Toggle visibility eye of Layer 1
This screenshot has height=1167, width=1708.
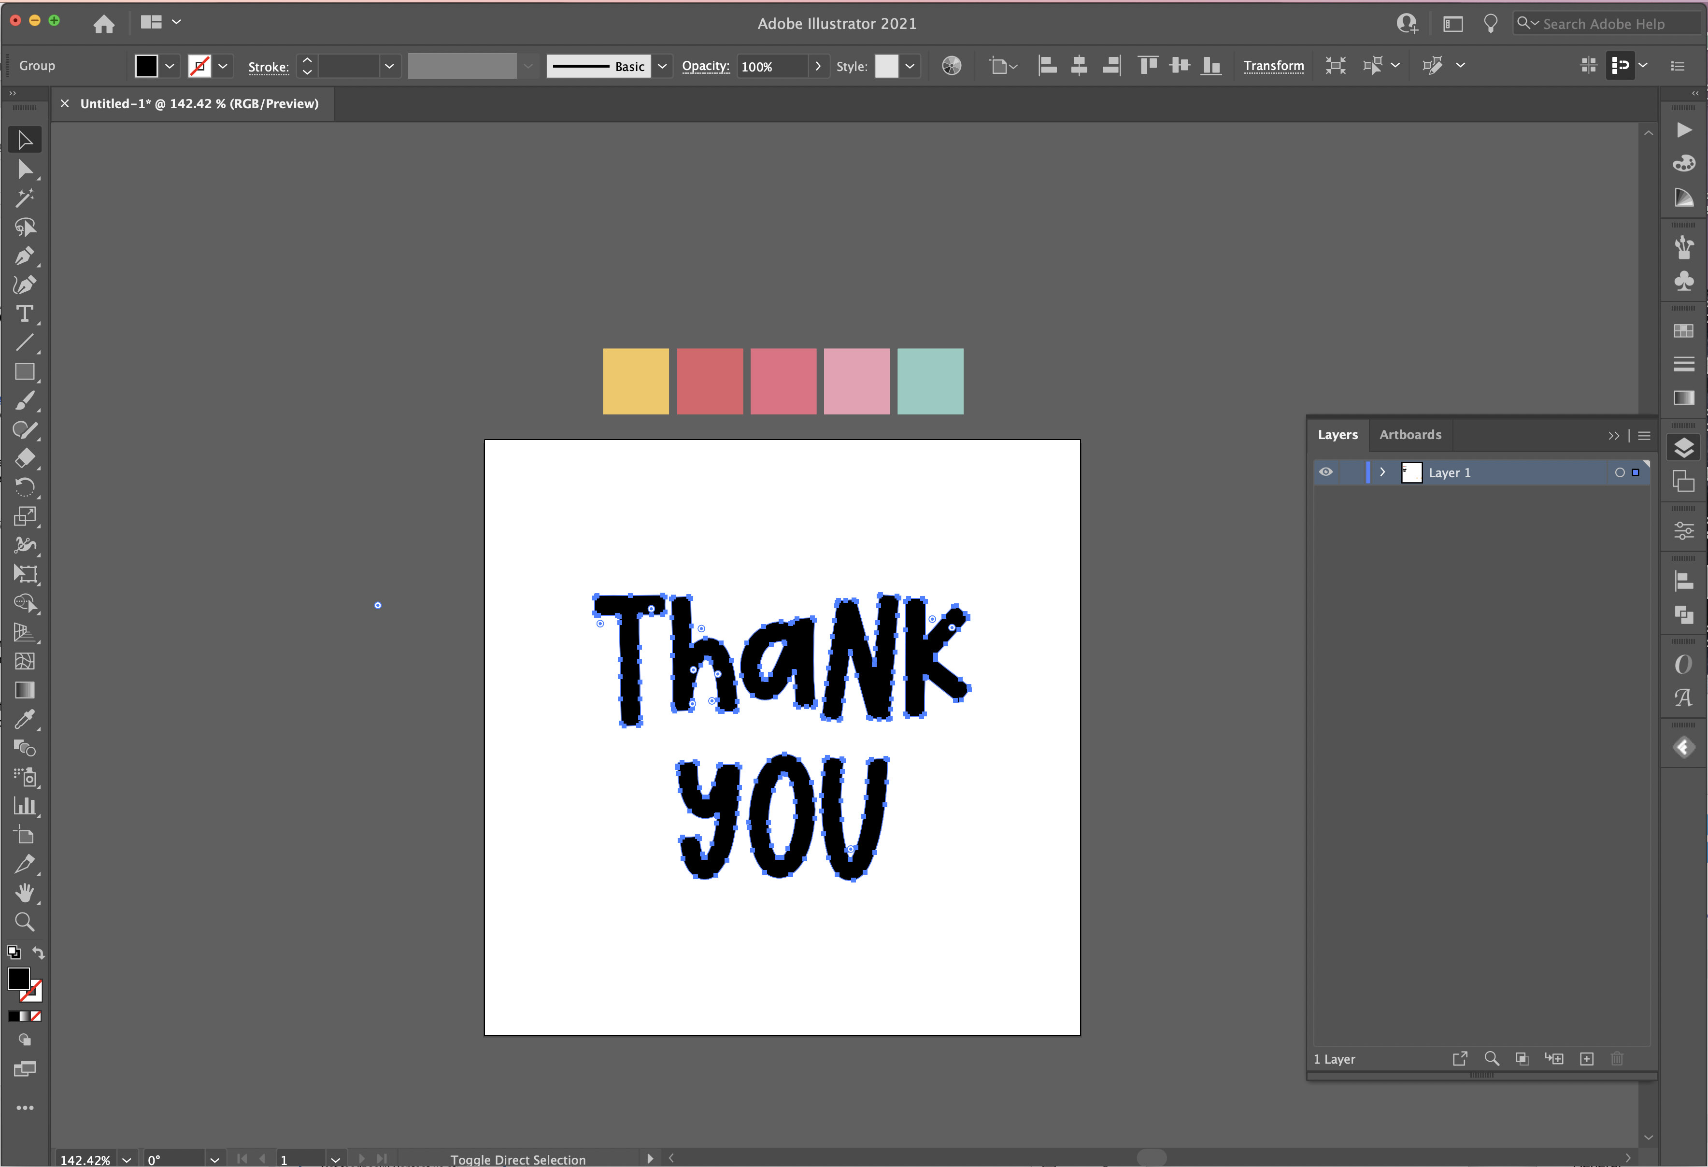[x=1326, y=472]
